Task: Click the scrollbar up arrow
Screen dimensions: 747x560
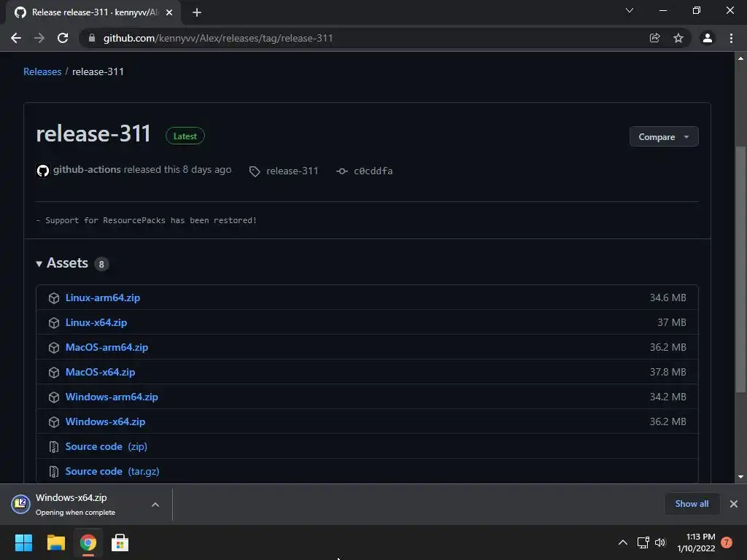Action: tap(740, 58)
